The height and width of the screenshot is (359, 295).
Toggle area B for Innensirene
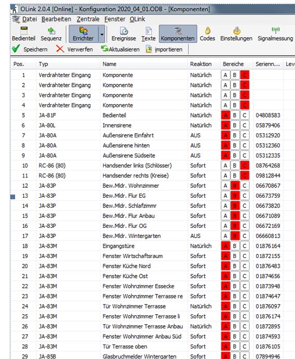[x=235, y=125]
